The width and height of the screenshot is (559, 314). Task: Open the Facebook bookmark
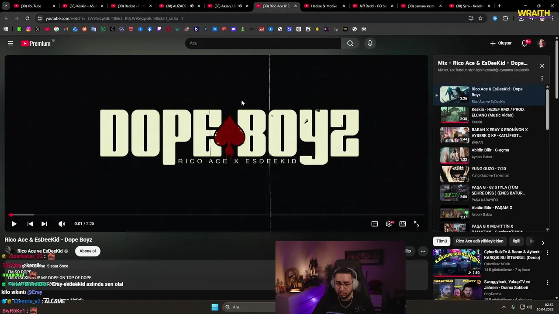click(149, 29)
